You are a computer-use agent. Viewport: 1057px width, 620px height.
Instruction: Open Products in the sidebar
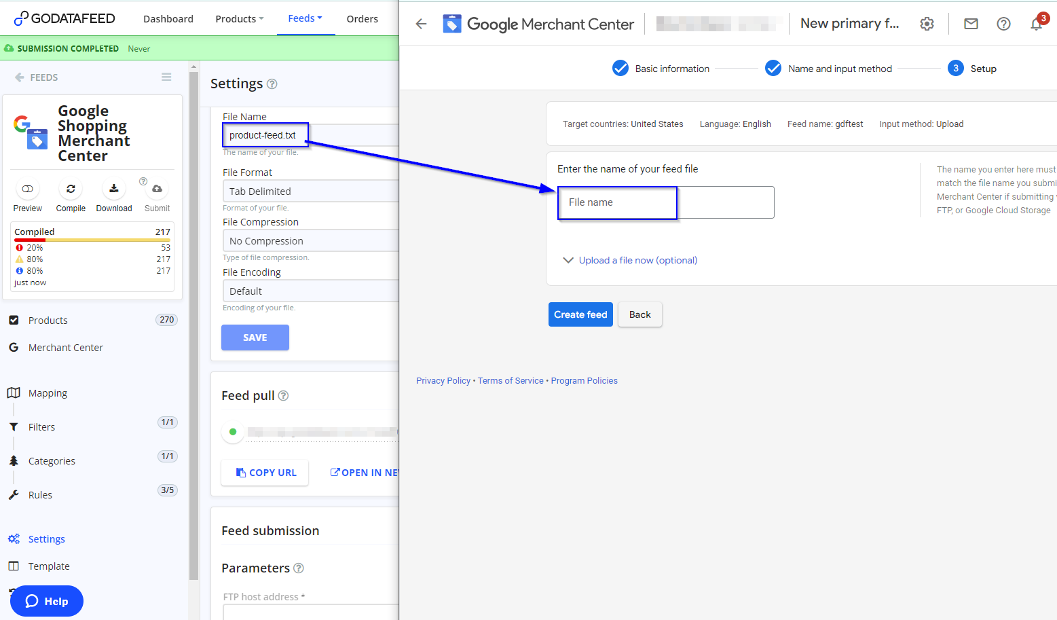tap(48, 321)
